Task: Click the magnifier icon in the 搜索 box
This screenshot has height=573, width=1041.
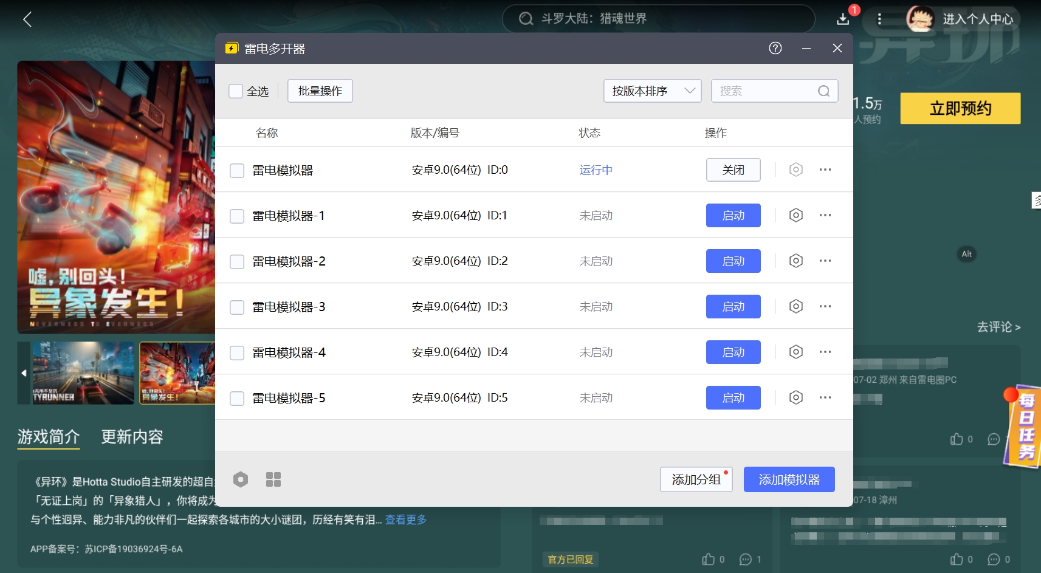Action: coord(823,91)
